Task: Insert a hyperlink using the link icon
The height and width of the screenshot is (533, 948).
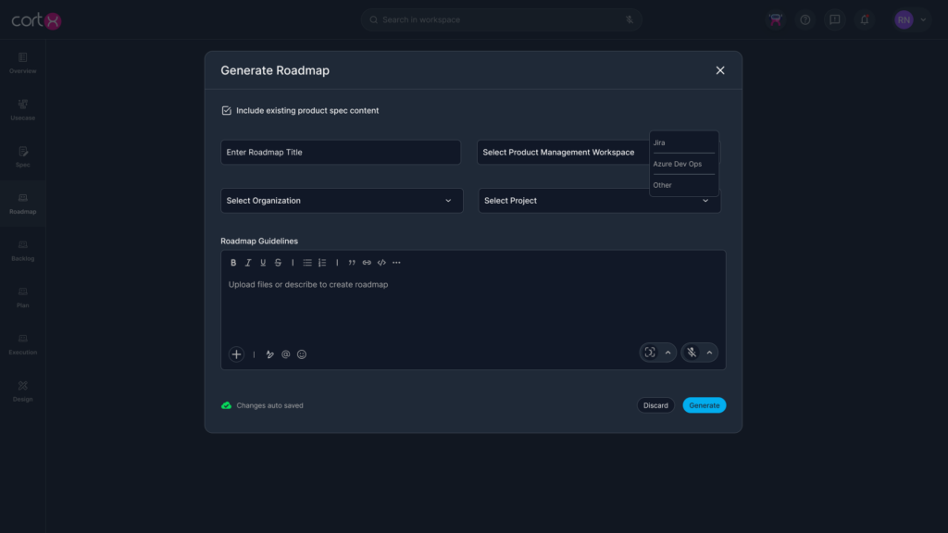Action: point(367,263)
